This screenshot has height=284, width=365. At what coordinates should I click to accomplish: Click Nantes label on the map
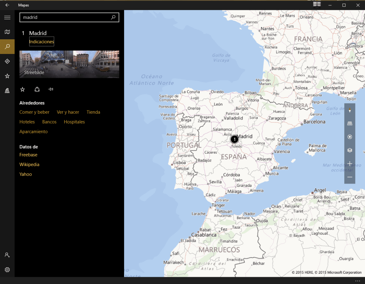click(x=267, y=29)
